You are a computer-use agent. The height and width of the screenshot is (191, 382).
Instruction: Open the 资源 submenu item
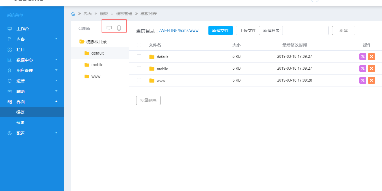(20, 122)
